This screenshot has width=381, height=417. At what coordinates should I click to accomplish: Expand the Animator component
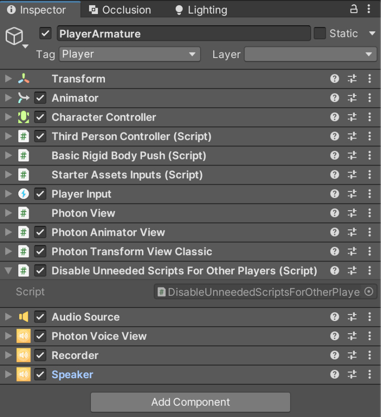click(8, 98)
